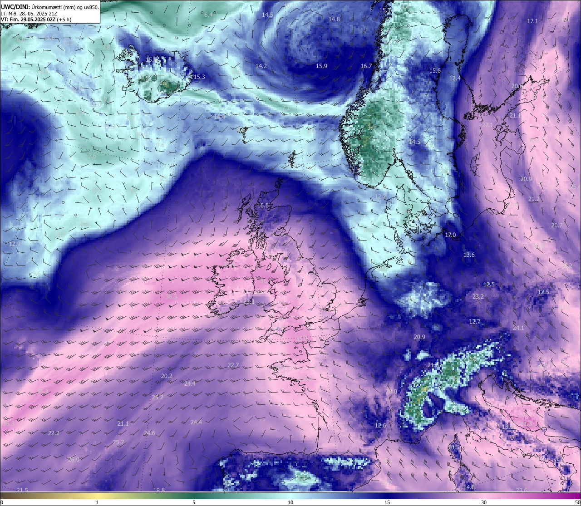Select the 15.3 value label east of Iceland

199,77
